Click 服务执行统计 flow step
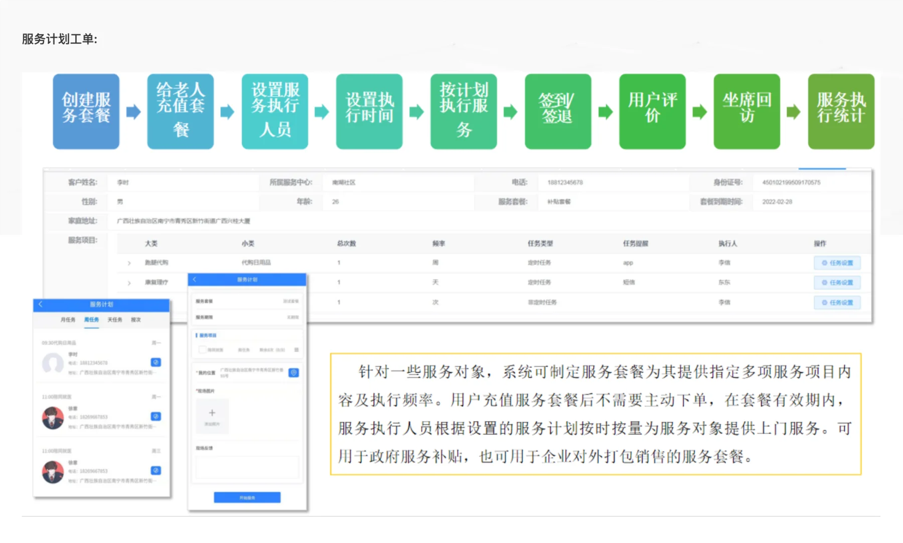This screenshot has height=543, width=903. pos(841,111)
